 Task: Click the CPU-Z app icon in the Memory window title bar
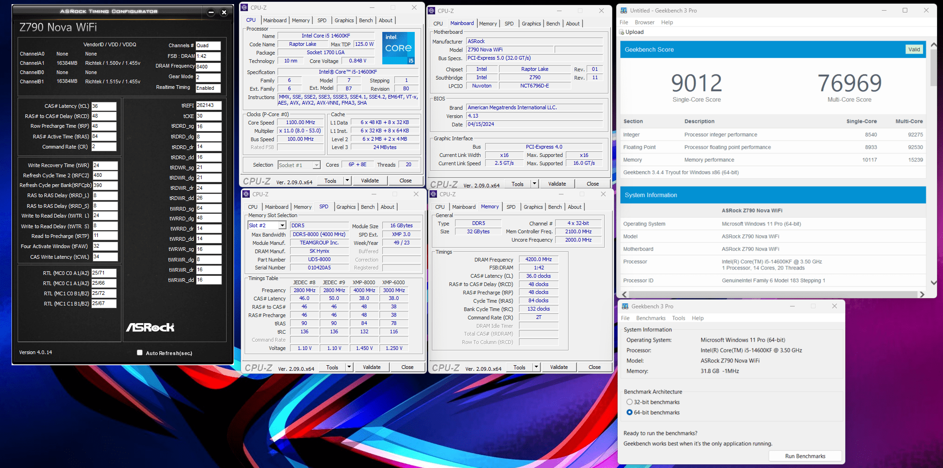click(x=434, y=194)
